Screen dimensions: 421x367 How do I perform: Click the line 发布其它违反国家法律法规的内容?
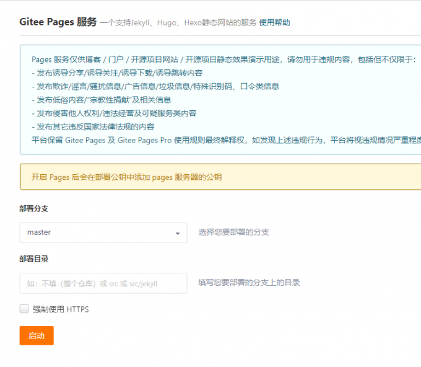click(93, 126)
